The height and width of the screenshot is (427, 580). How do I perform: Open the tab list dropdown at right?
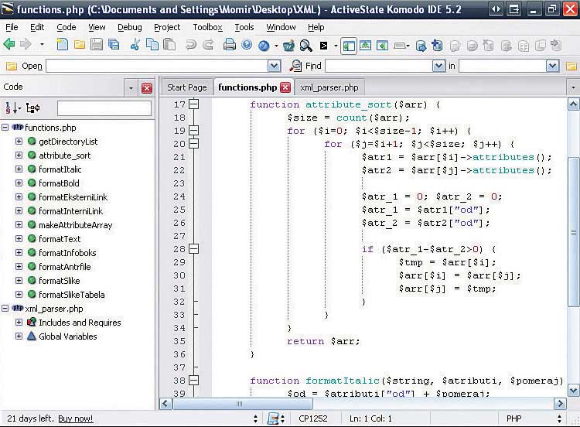(573, 88)
